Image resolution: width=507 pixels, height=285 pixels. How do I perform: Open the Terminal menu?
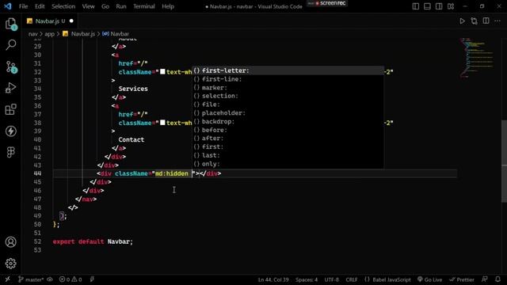pos(144,6)
